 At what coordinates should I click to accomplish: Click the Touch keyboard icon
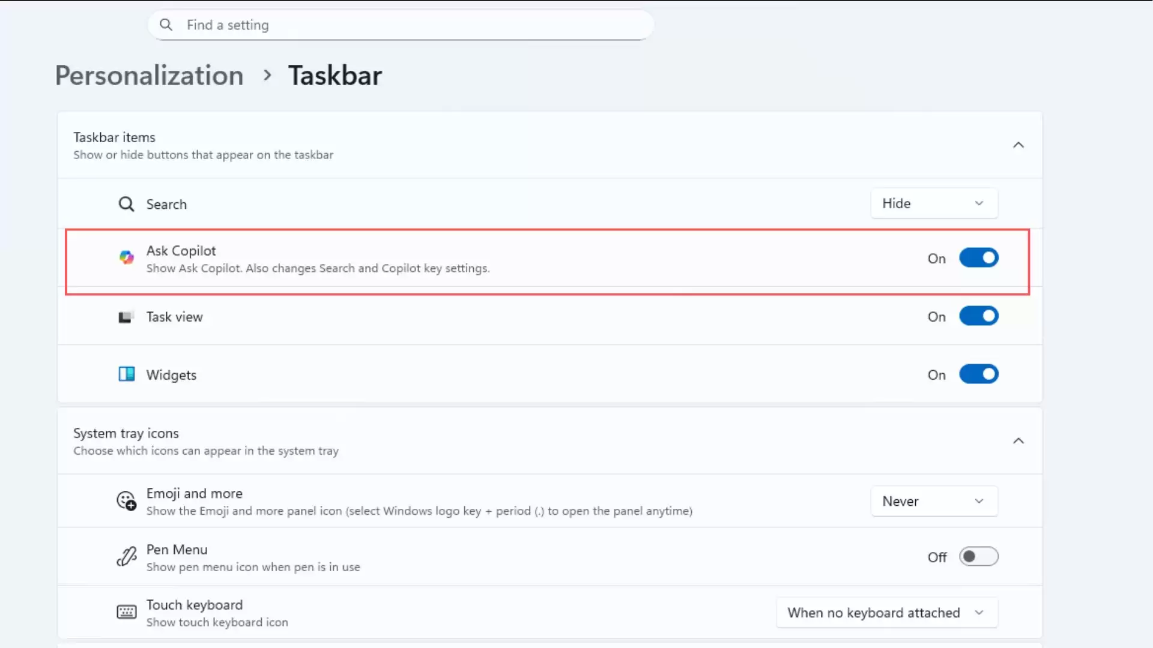126,612
